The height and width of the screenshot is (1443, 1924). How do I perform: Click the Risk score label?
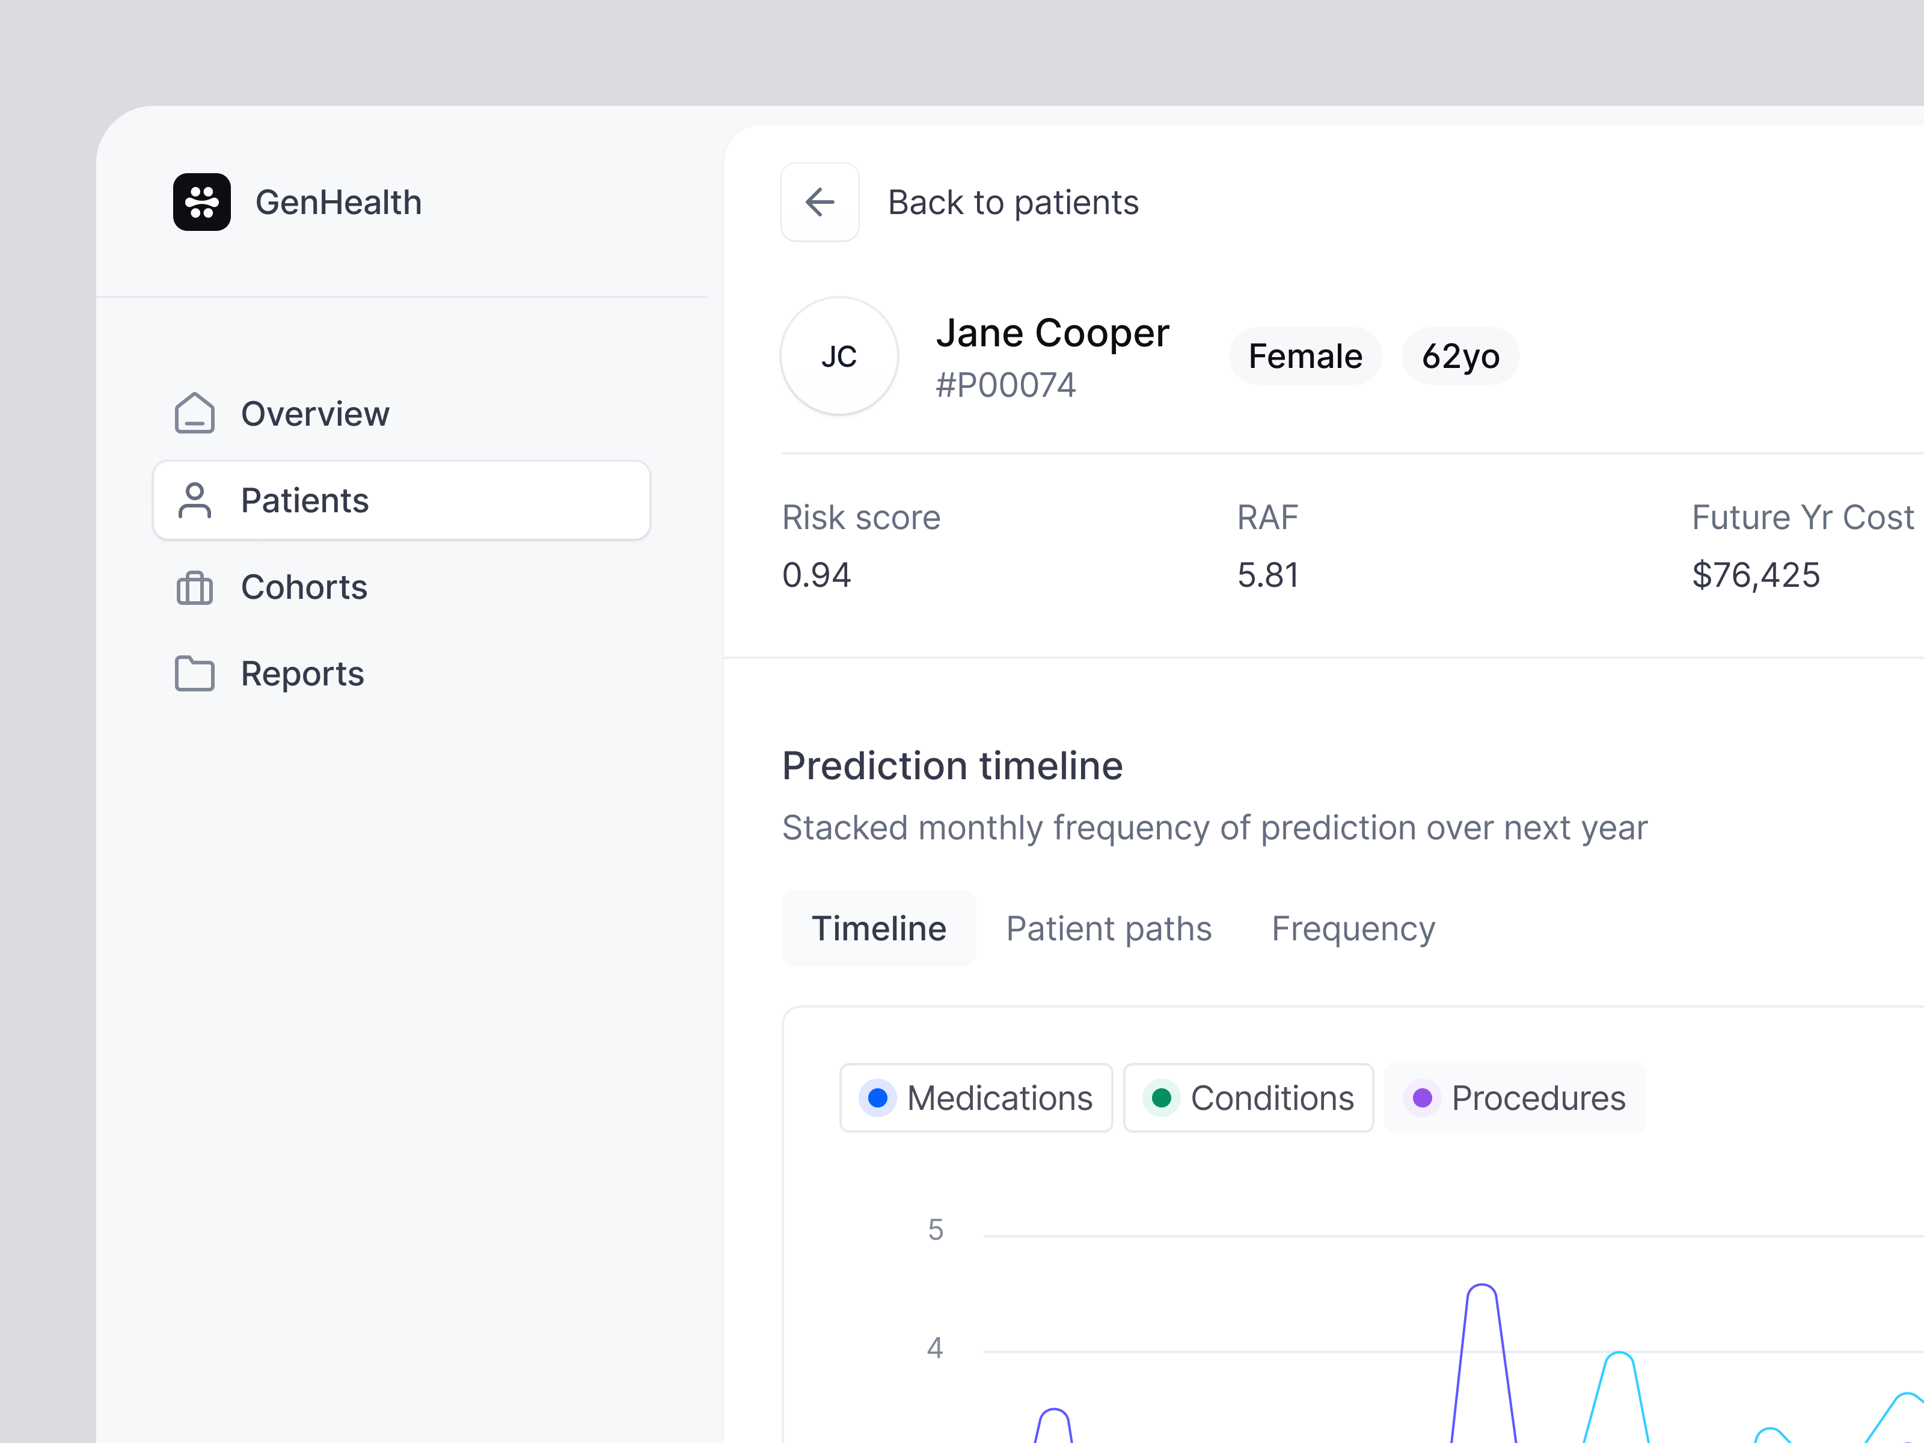tap(861, 516)
